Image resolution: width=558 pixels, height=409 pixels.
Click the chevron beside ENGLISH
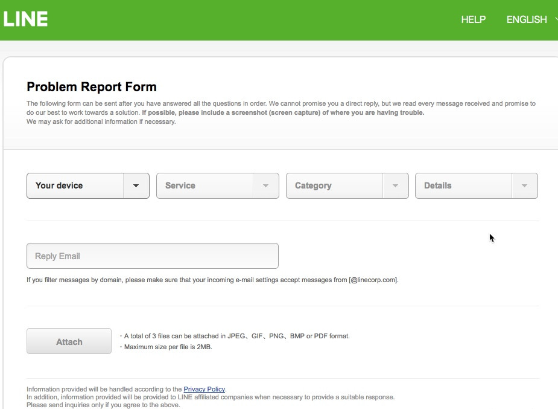point(554,19)
